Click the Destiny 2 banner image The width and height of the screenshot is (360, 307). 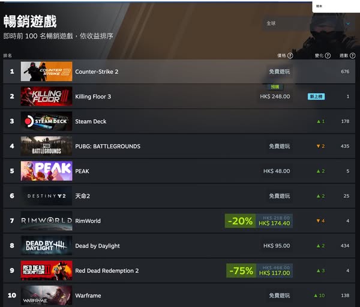[46, 196]
